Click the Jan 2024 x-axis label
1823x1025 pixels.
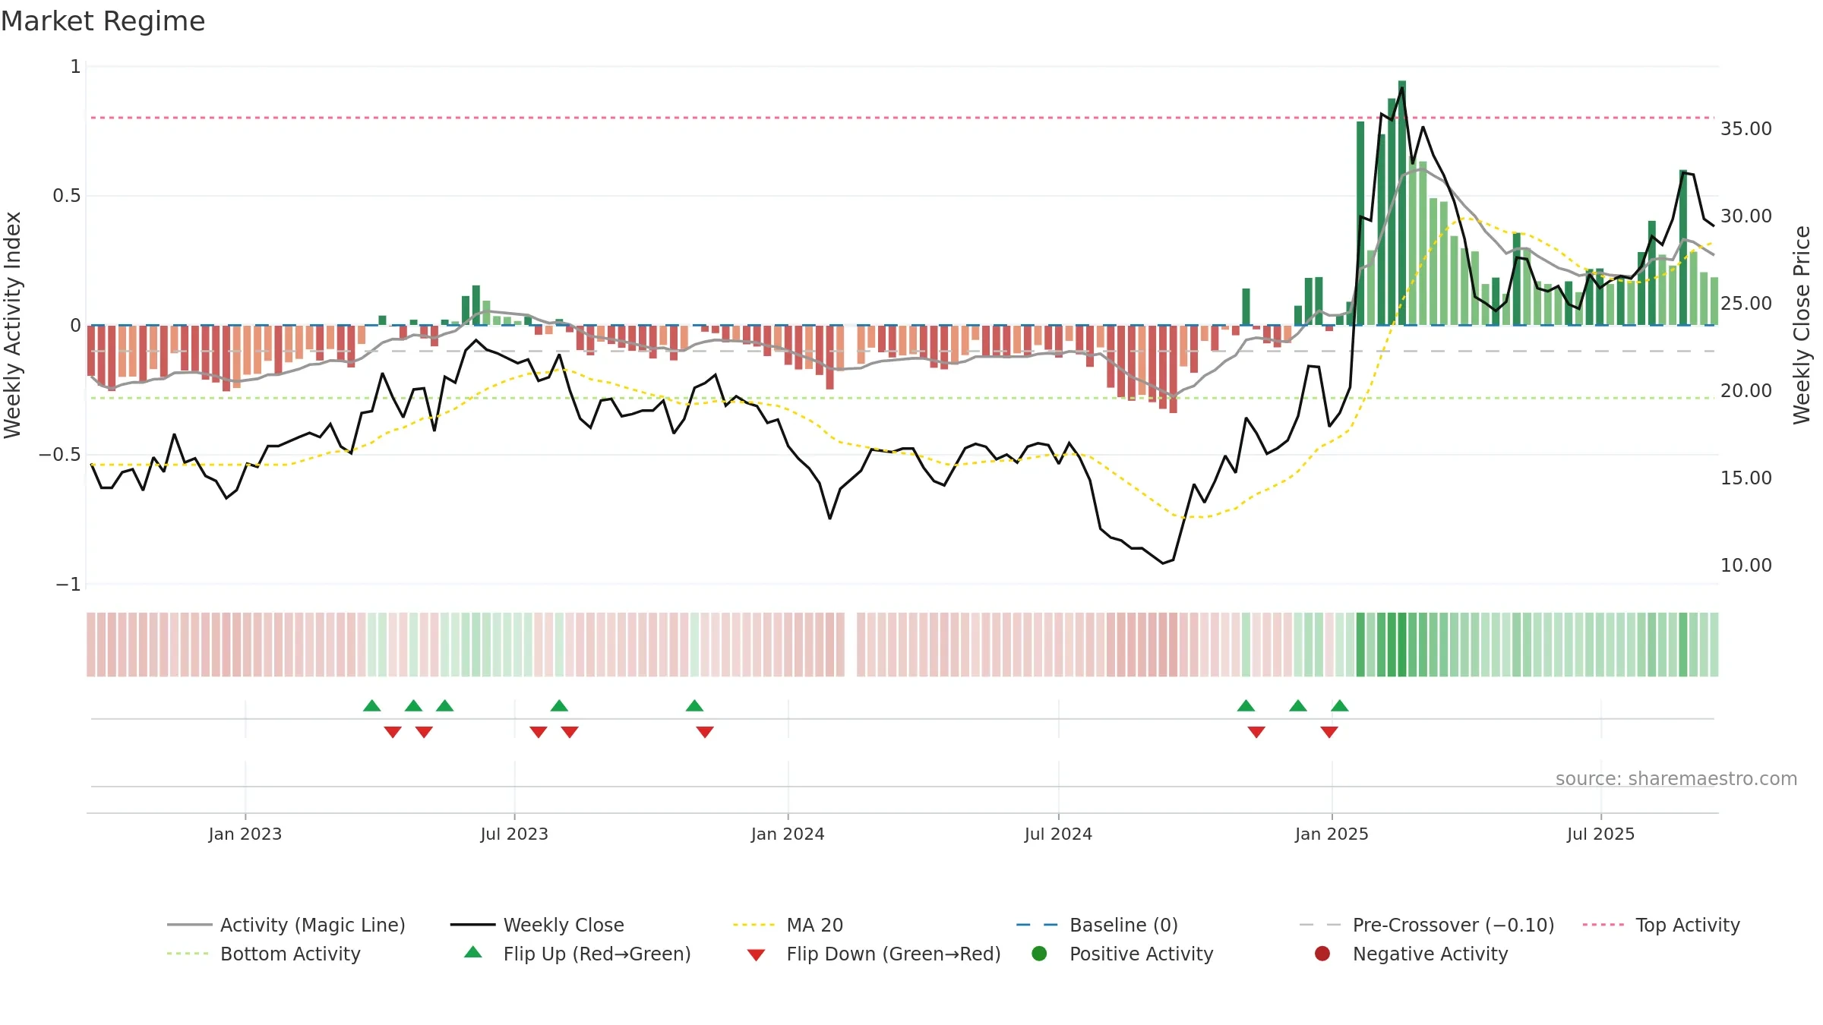coord(788,834)
